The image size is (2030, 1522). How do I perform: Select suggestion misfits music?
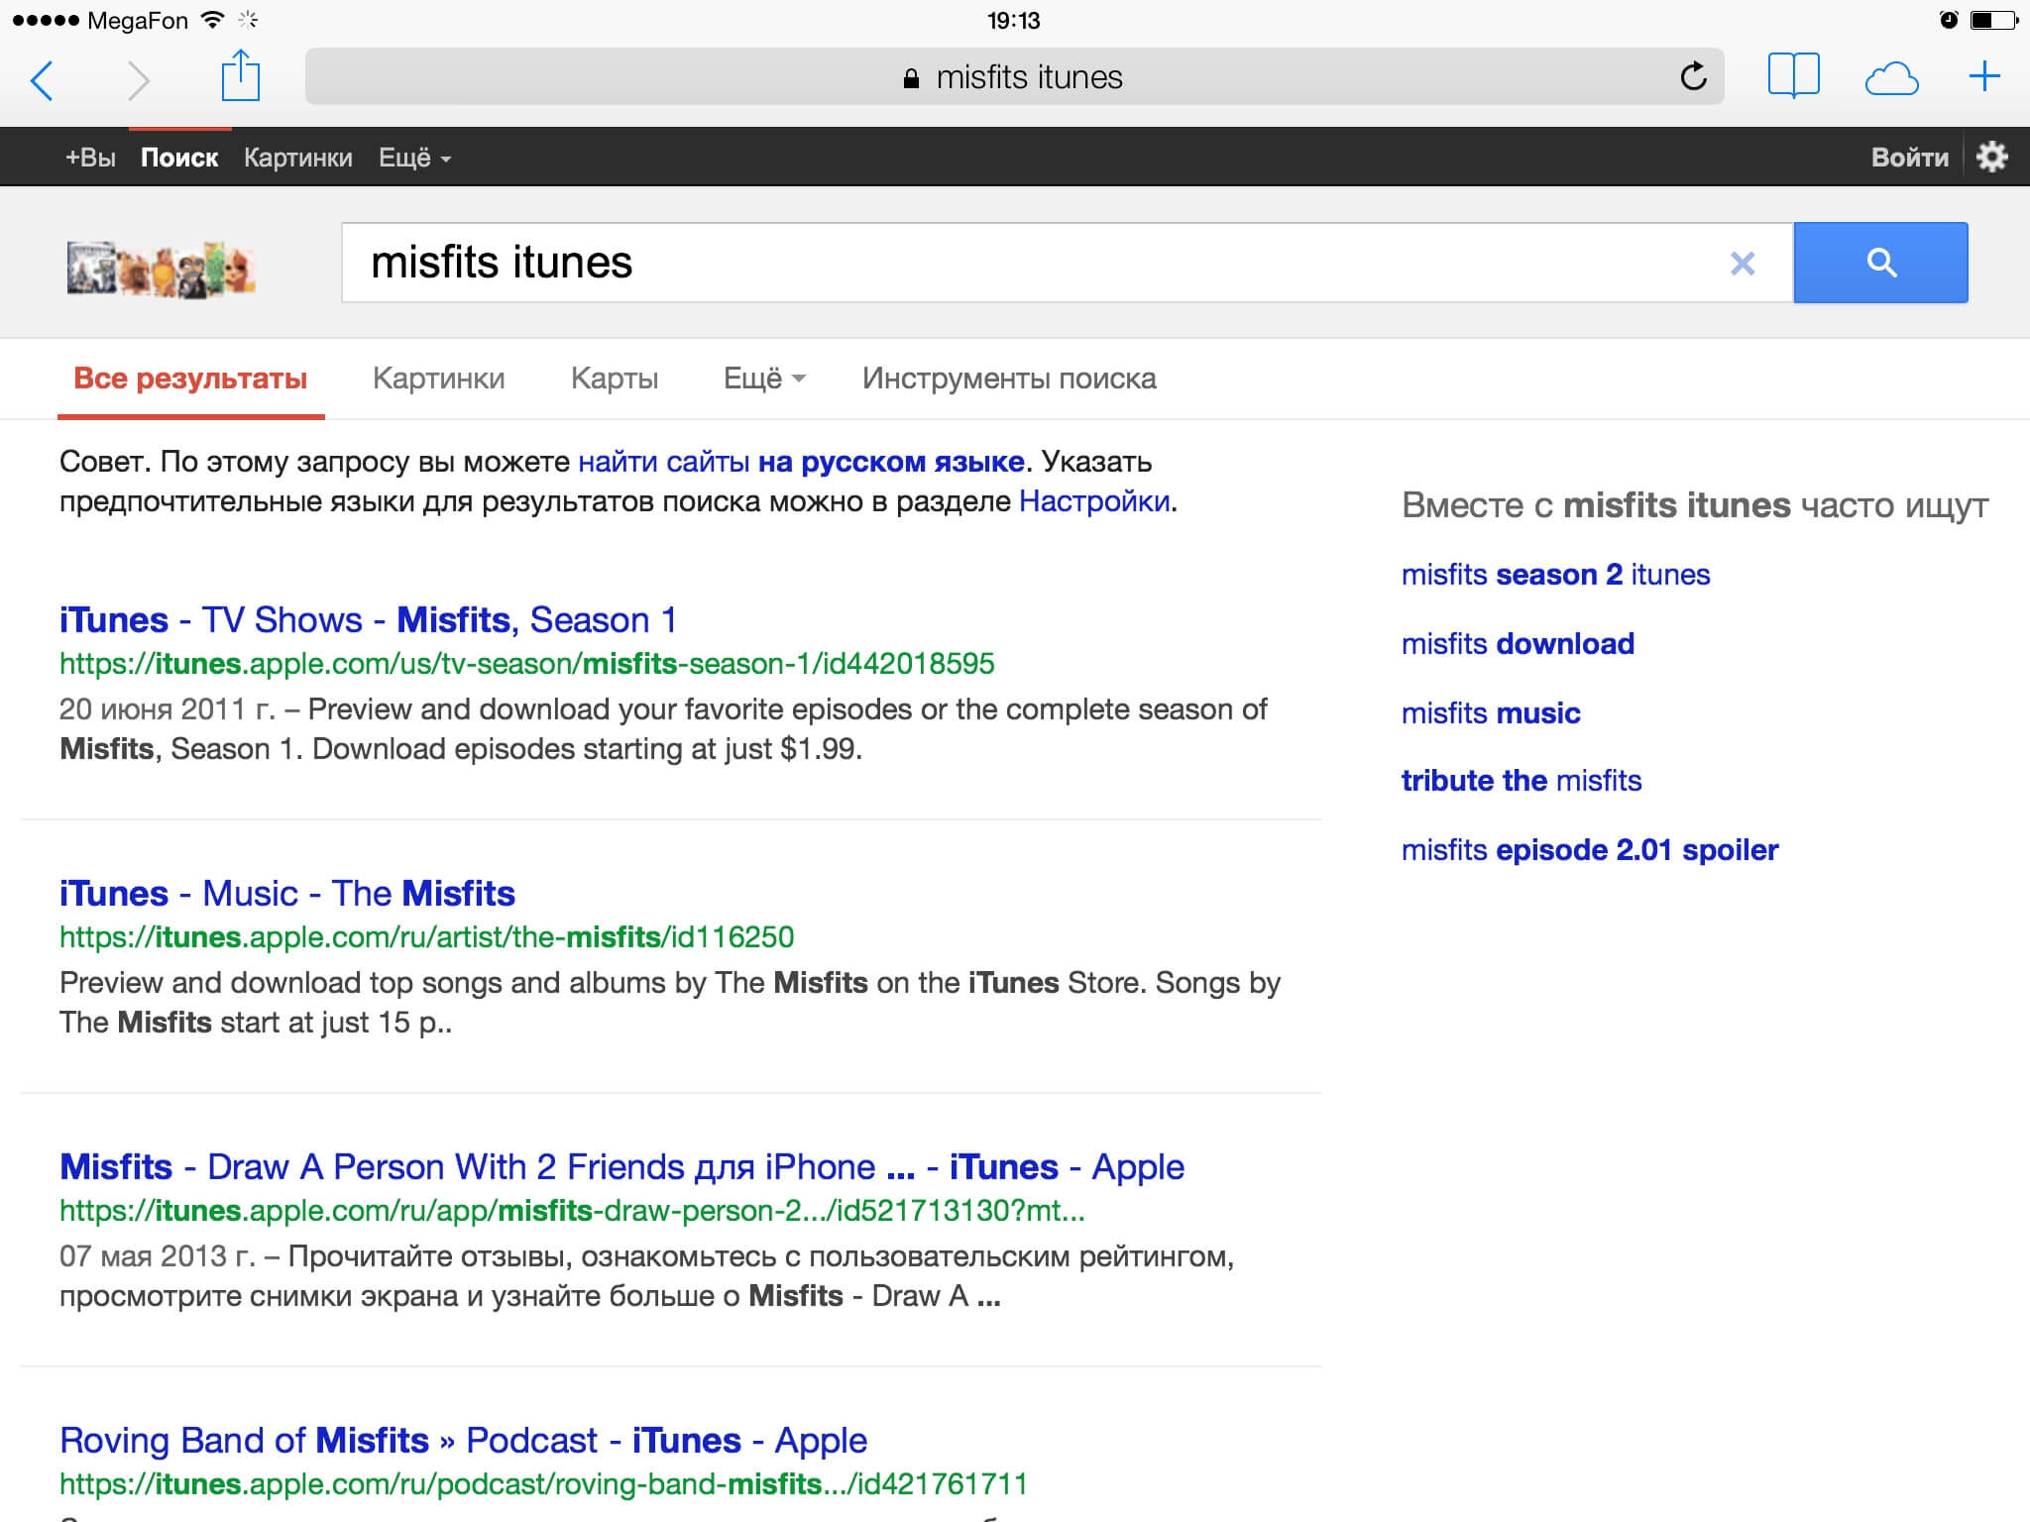[1491, 713]
